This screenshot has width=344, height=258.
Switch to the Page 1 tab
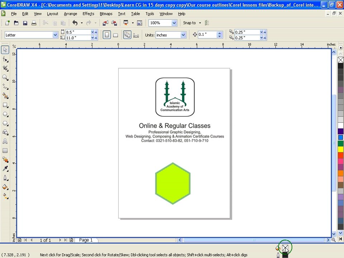point(86,240)
